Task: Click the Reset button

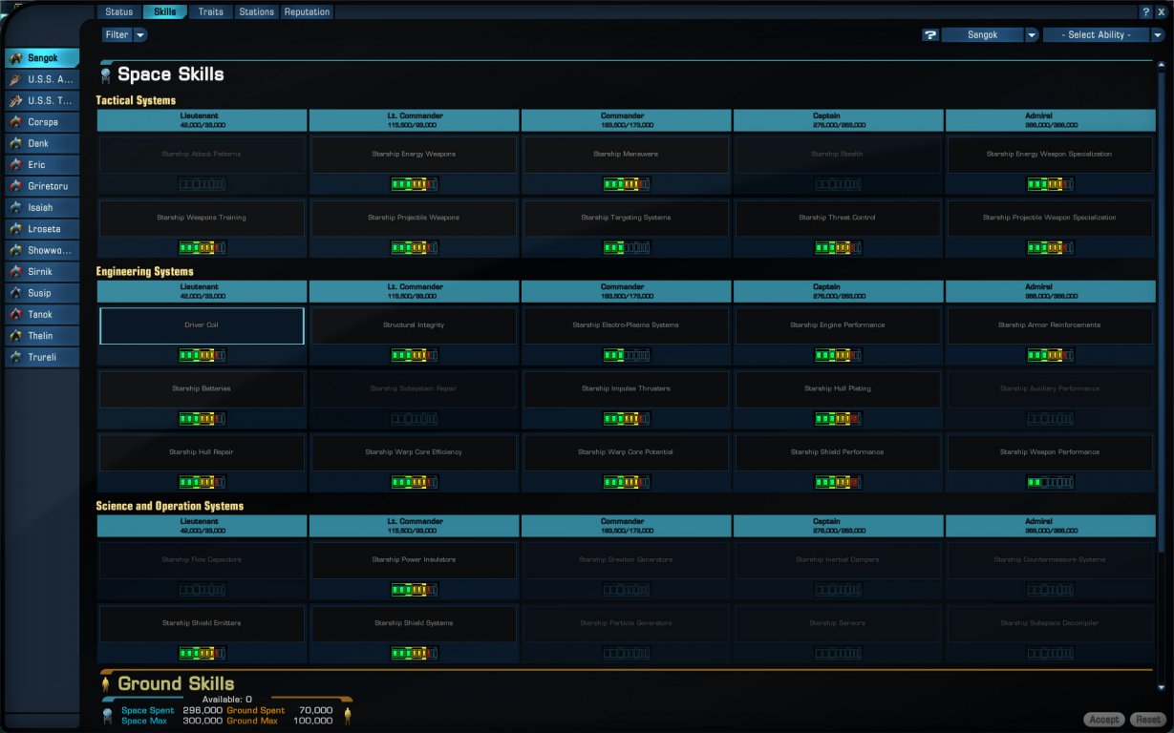Action: pyautogui.click(x=1148, y=720)
